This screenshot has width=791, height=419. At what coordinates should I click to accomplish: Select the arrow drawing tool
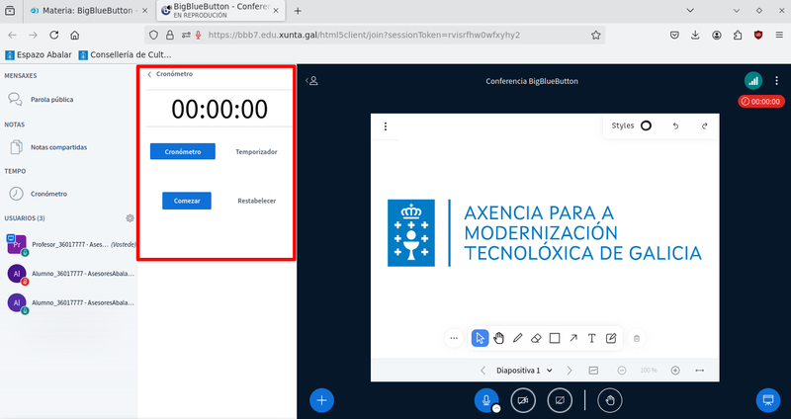pos(573,338)
